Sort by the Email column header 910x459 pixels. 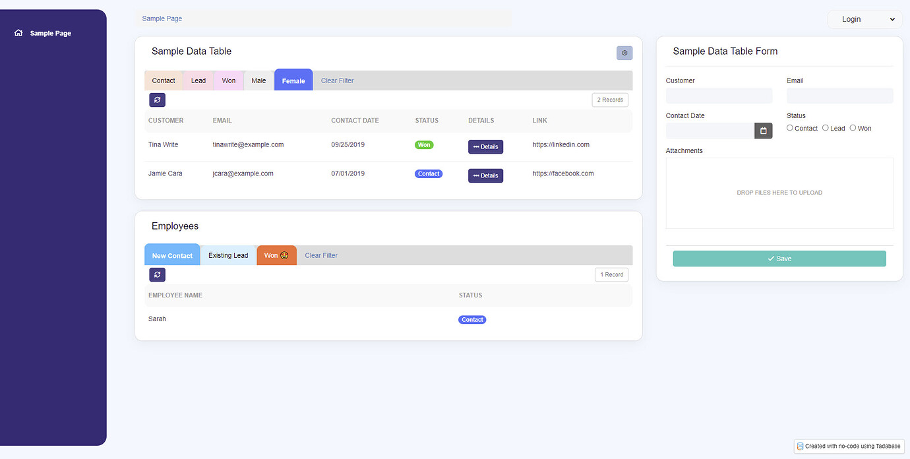[222, 121]
